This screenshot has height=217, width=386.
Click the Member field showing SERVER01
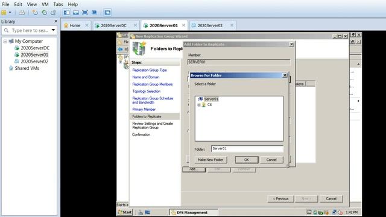coord(239,62)
